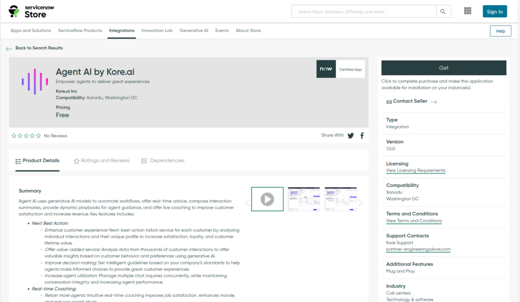Click the search apps input field
Screen dimensions: 520x302
364,11
